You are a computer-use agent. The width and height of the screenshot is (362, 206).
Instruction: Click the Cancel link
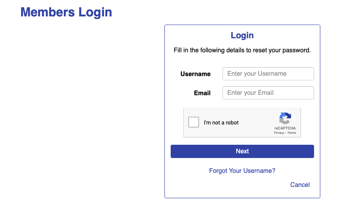click(x=300, y=185)
